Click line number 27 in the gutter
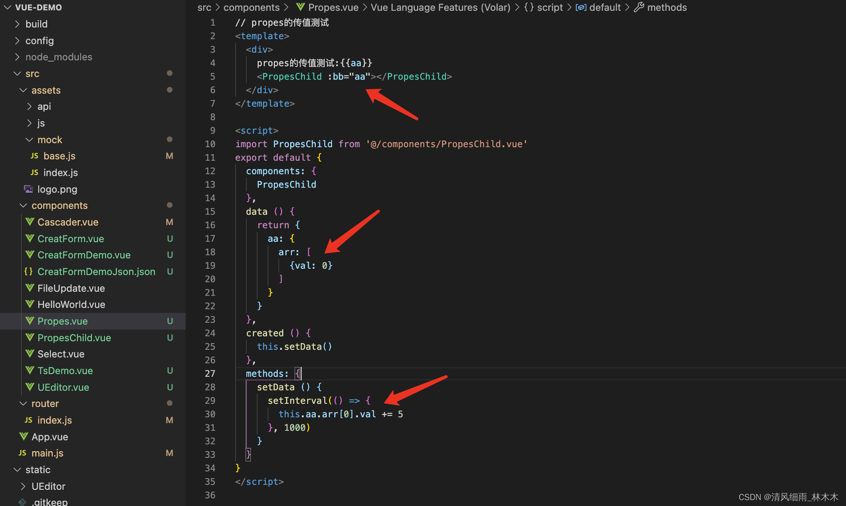The image size is (846, 506). 210,374
